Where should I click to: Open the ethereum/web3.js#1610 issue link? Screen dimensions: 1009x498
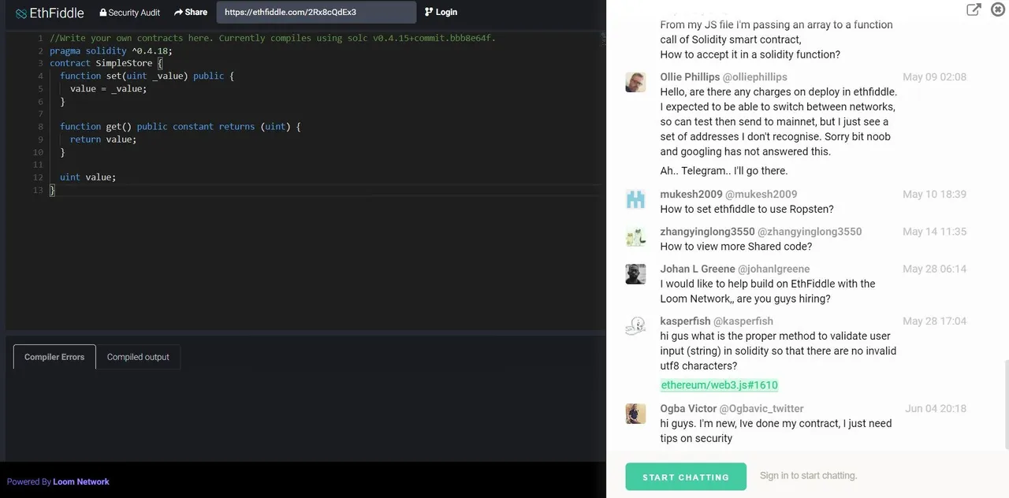pos(719,385)
